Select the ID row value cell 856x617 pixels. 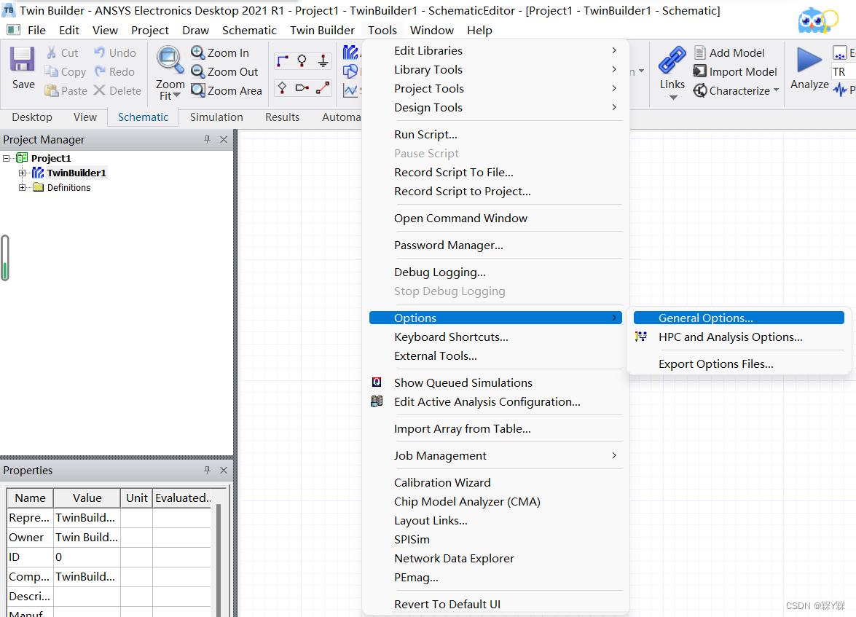click(x=87, y=557)
